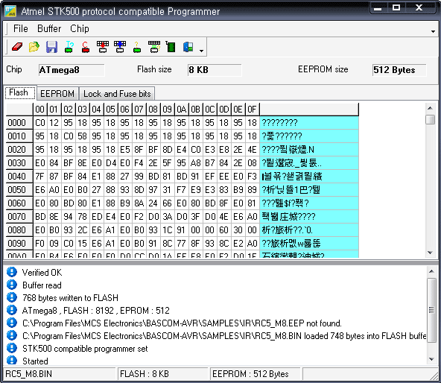Select cell 7F in row 0040
The height and width of the screenshot is (383, 441).
point(40,177)
